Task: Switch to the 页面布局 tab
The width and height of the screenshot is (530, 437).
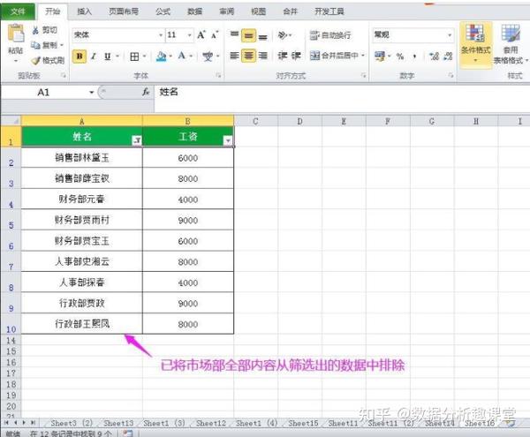Action: pyautogui.click(x=124, y=11)
